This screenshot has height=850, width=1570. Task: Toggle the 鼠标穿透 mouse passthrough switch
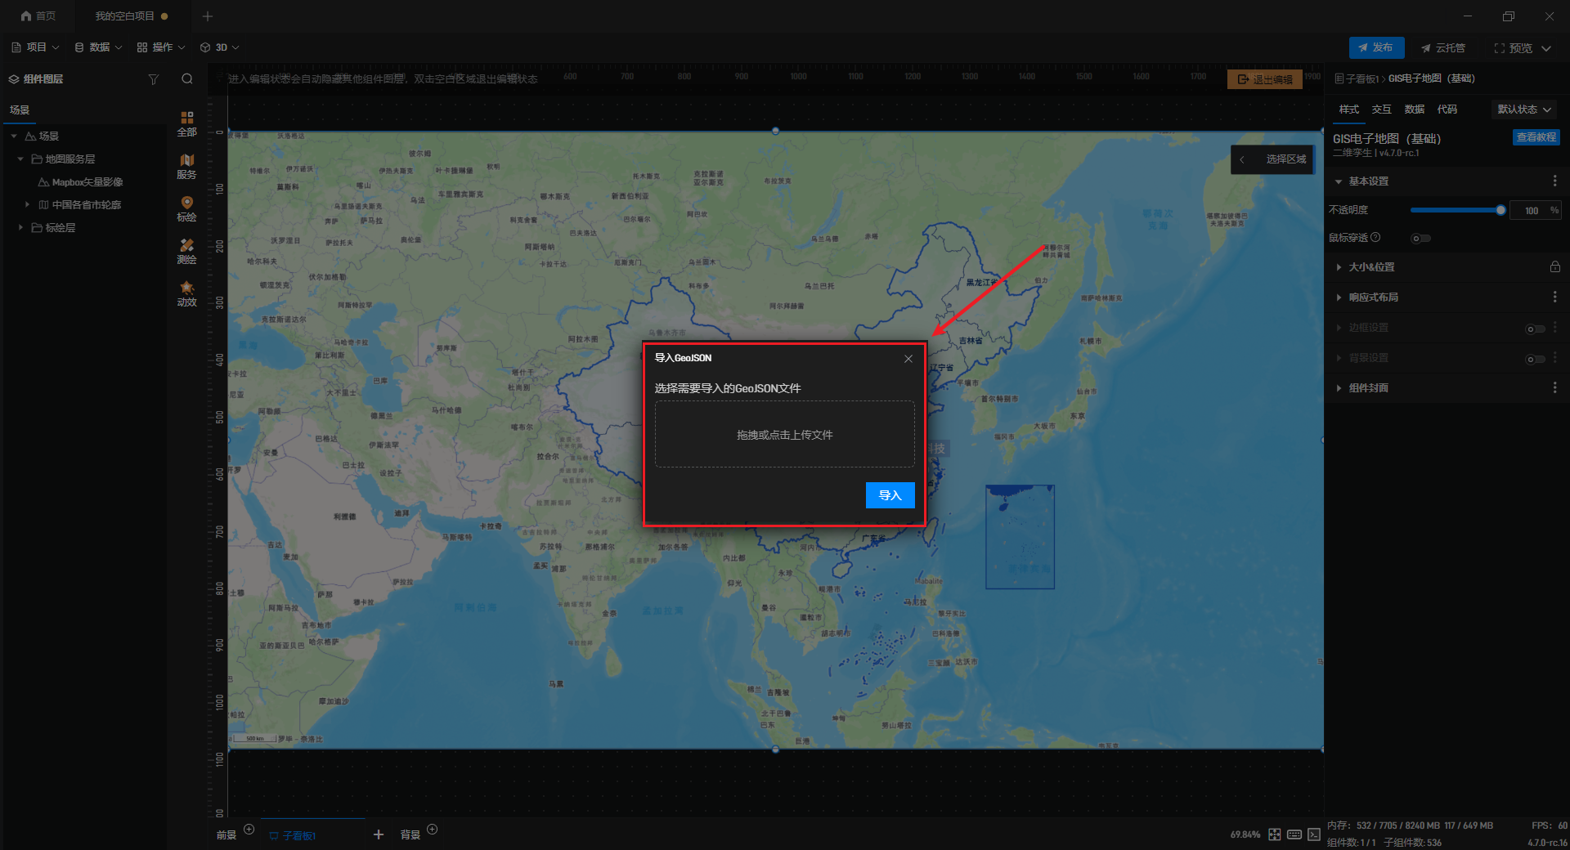point(1420,239)
